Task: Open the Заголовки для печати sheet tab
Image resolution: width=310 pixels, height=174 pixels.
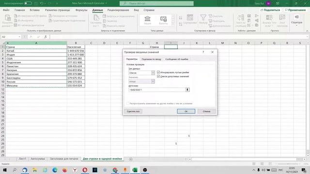Action: (x=64, y=159)
